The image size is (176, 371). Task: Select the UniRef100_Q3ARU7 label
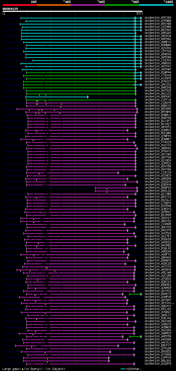158,130
